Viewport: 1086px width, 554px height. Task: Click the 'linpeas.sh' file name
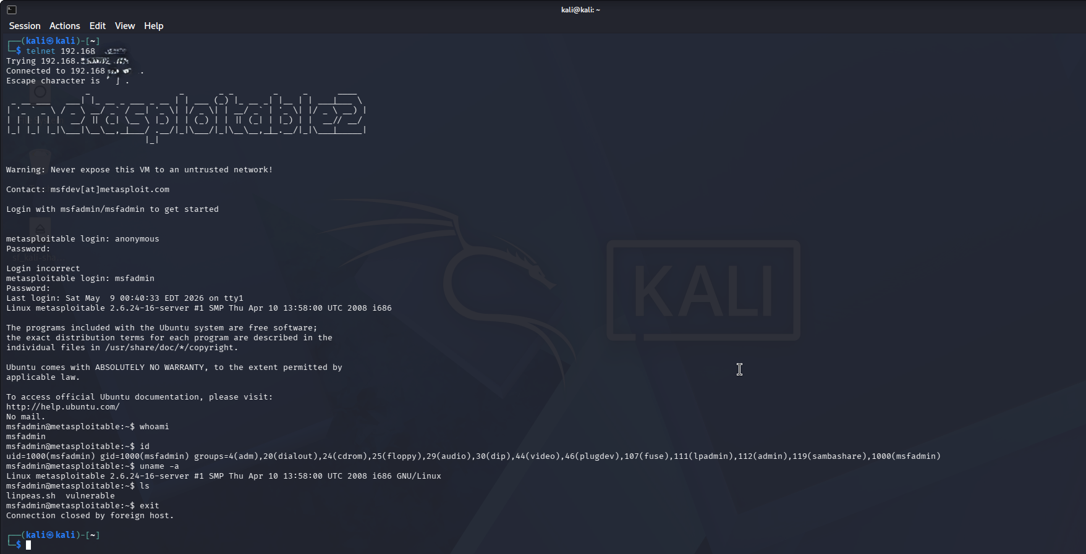point(31,496)
